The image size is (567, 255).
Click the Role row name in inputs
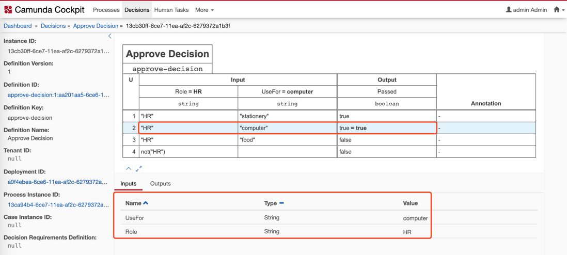pyautogui.click(x=131, y=231)
